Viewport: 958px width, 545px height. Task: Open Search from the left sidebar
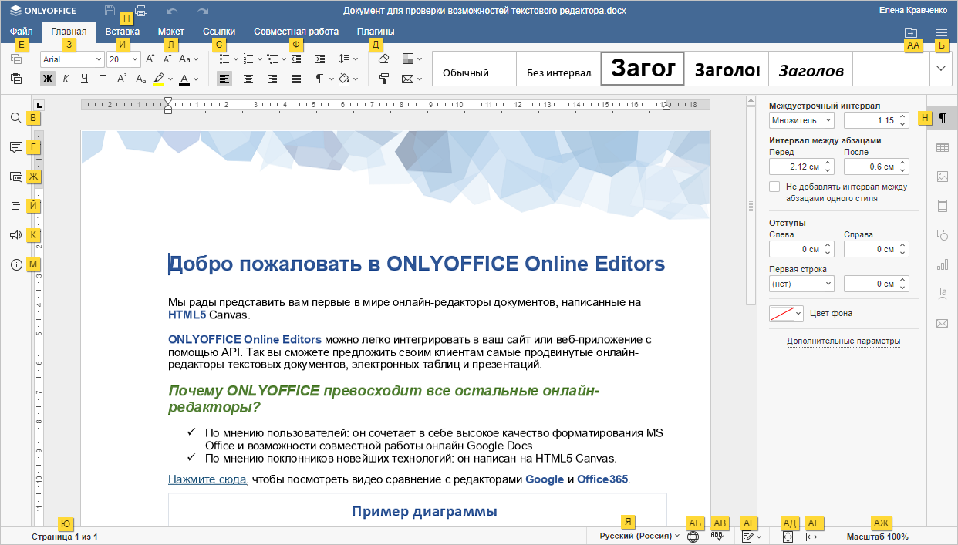(x=16, y=118)
